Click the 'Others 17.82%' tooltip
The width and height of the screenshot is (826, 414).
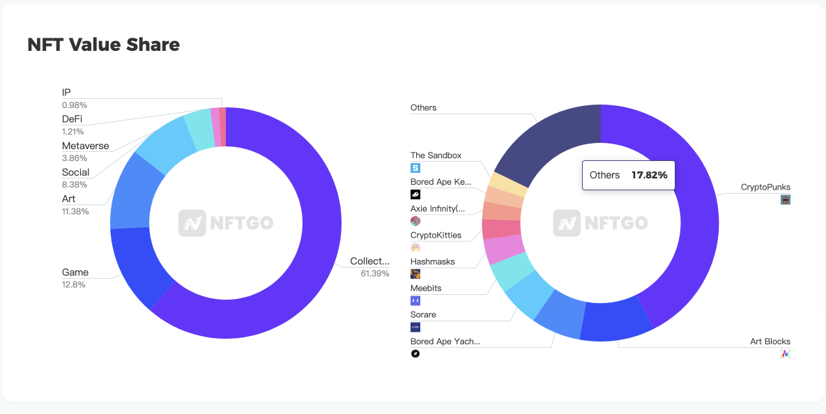(629, 176)
